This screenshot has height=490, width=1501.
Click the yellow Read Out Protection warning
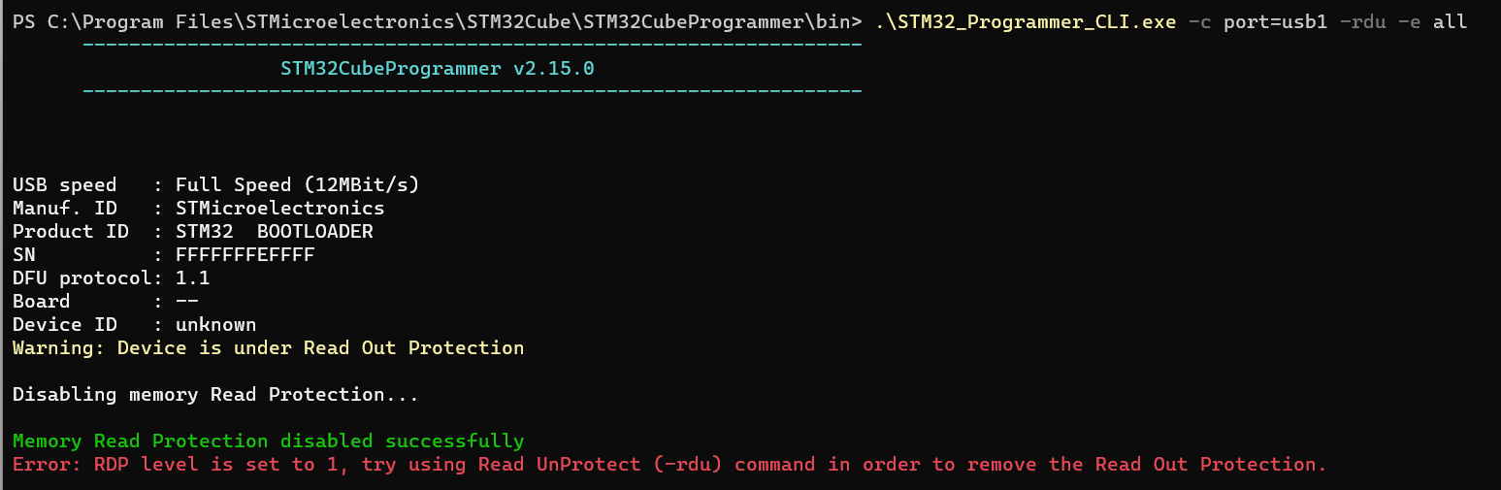pyautogui.click(x=269, y=347)
